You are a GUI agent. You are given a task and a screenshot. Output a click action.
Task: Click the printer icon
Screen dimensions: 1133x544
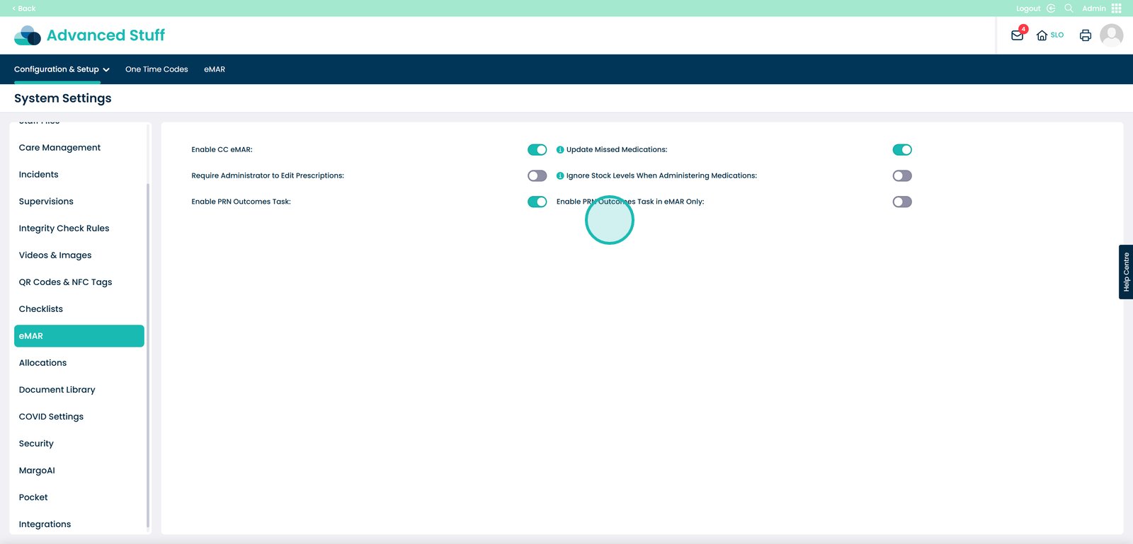pos(1085,35)
